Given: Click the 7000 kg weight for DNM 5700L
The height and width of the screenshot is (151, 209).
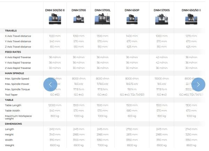Looking at the screenshot, I should point(102,145).
